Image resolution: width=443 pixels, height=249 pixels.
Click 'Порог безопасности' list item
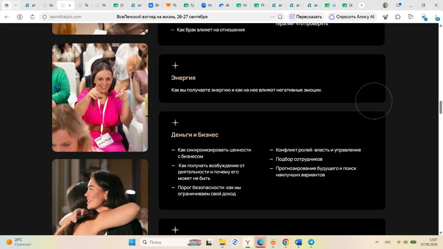coord(209,191)
